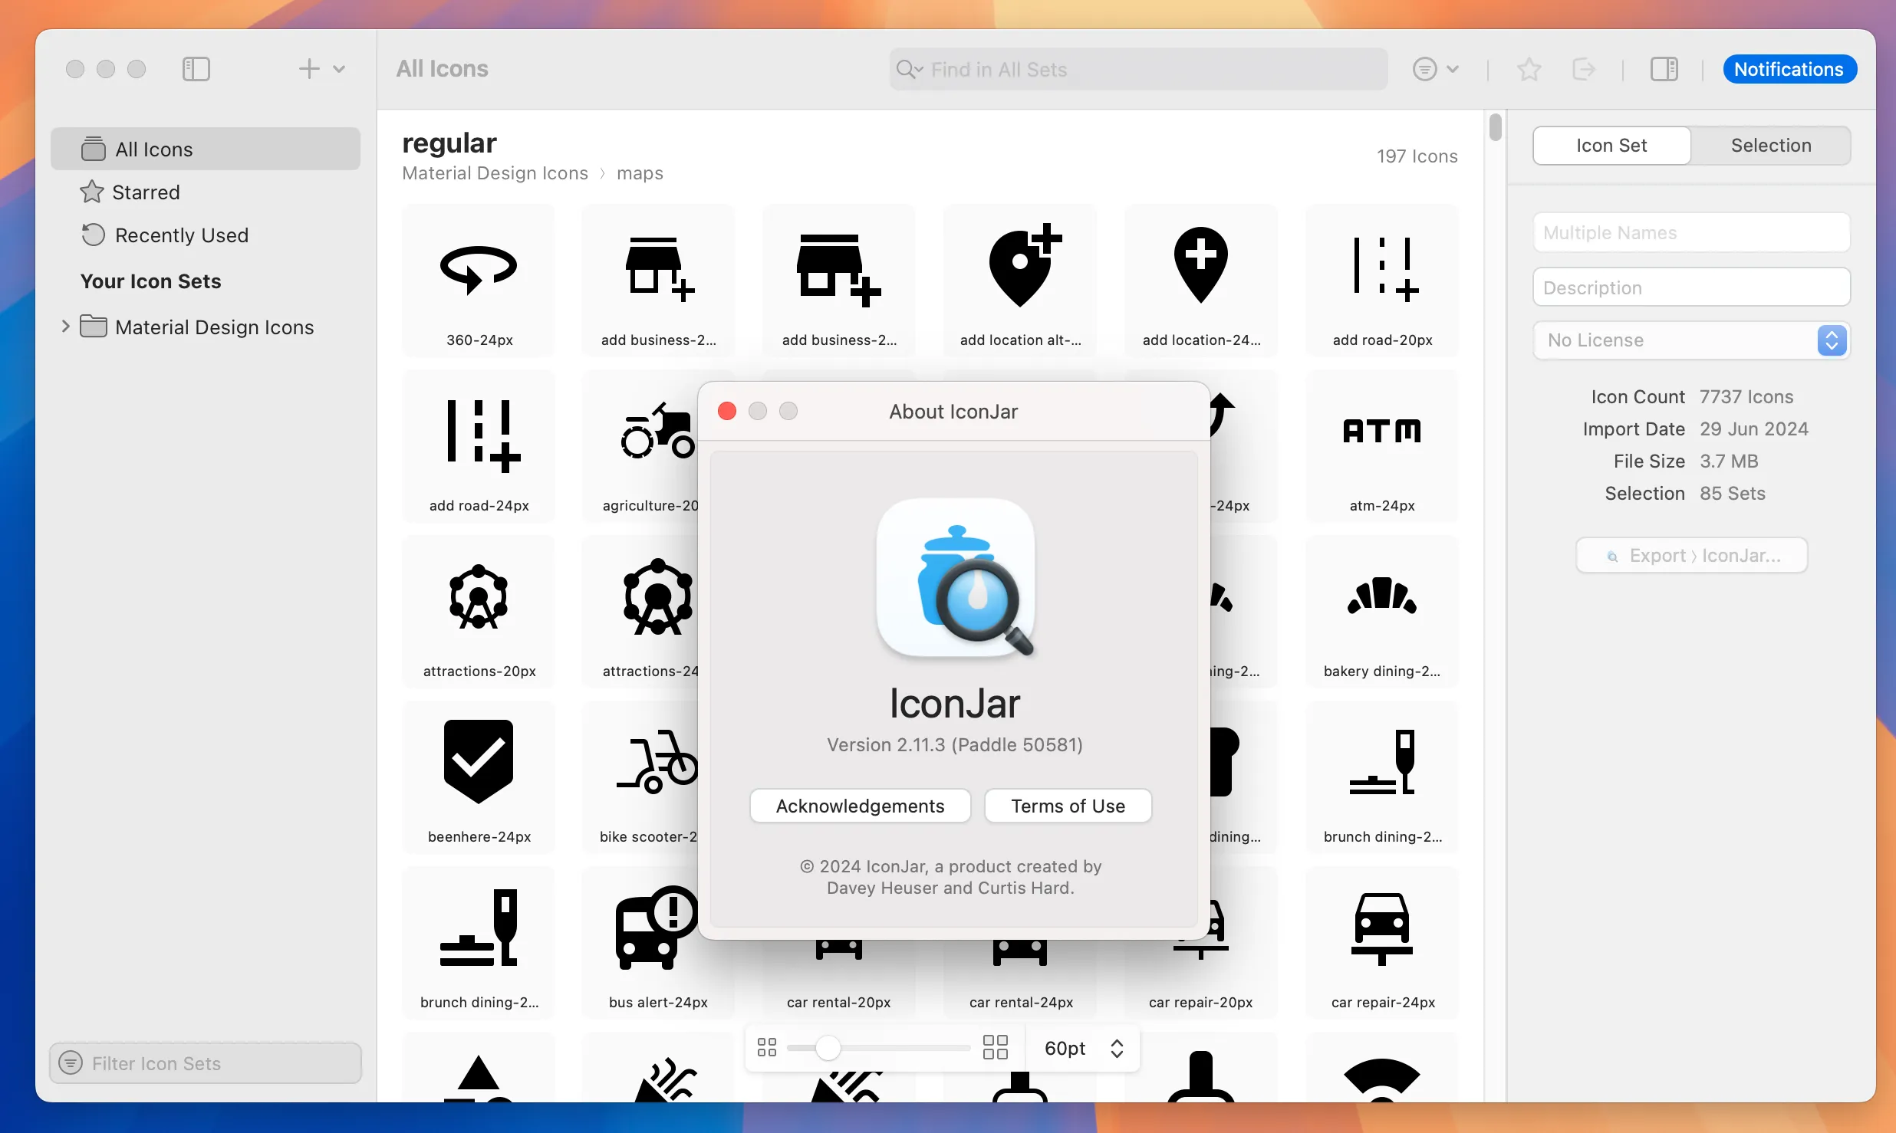The height and width of the screenshot is (1133, 1896).
Task: Click the icon size slider handle
Action: 828,1047
